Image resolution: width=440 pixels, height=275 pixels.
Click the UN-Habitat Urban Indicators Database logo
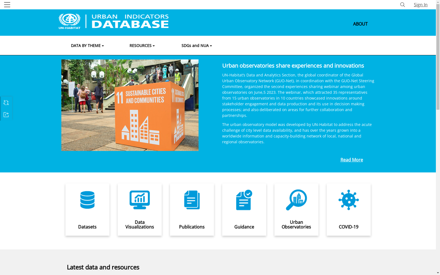pyautogui.click(x=114, y=21)
